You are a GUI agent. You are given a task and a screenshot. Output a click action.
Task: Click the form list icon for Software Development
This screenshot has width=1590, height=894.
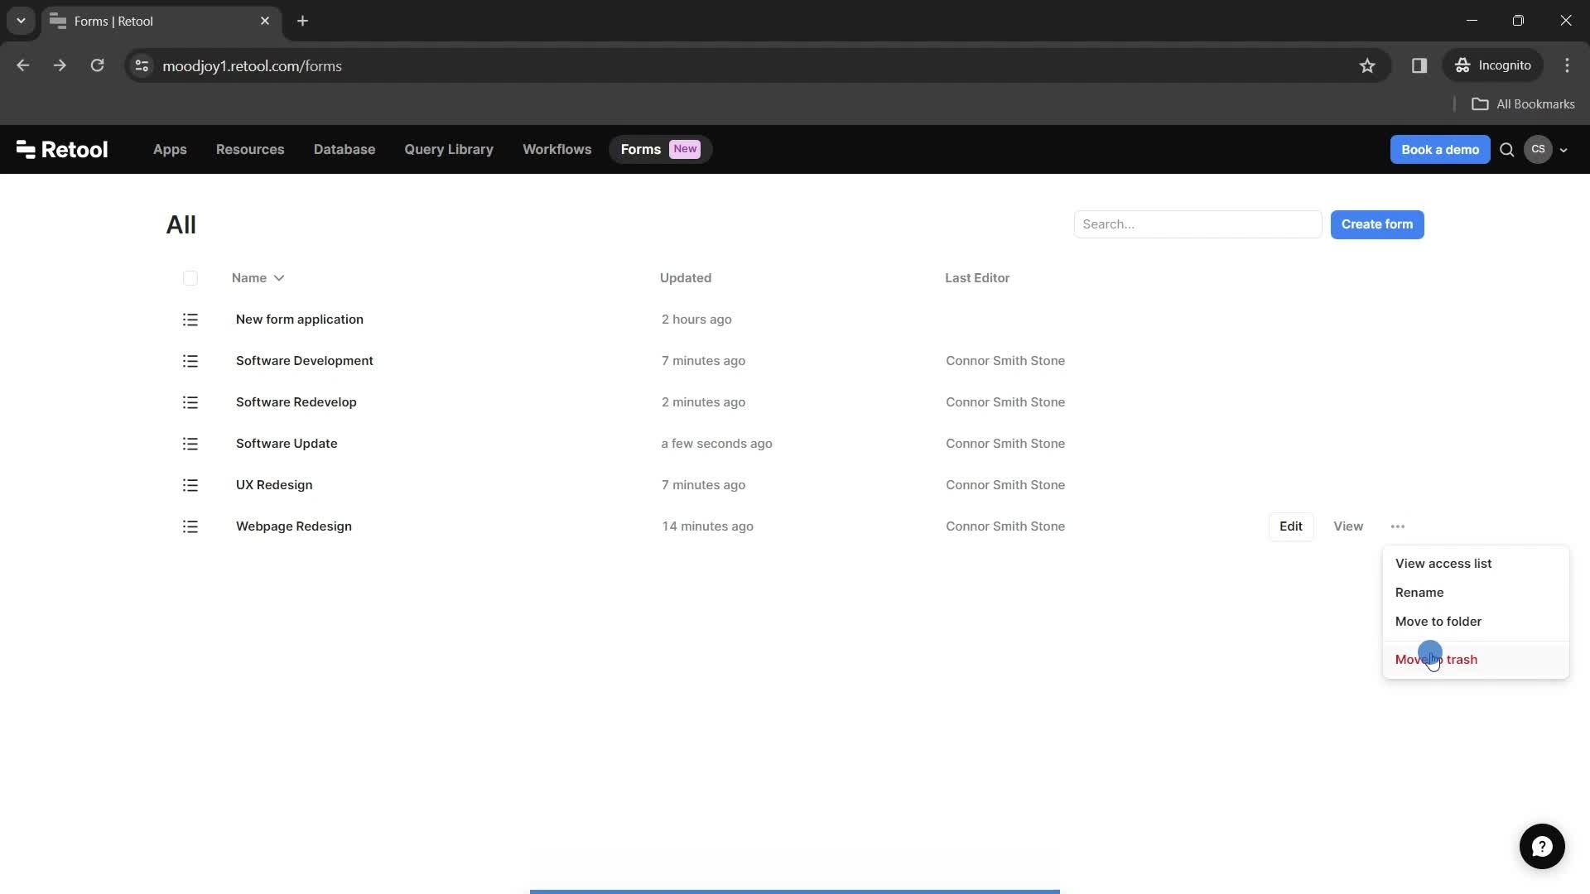[x=191, y=361]
